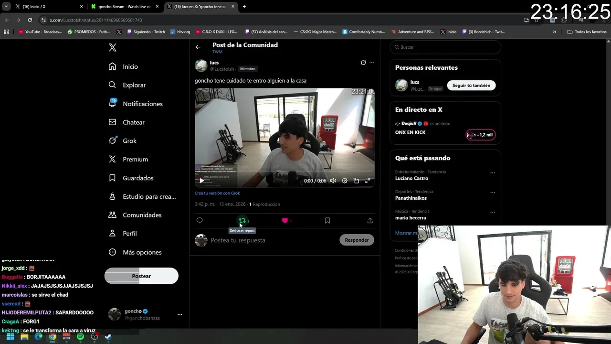
Task: Open Comunidades in the sidebar
Action: [135, 215]
